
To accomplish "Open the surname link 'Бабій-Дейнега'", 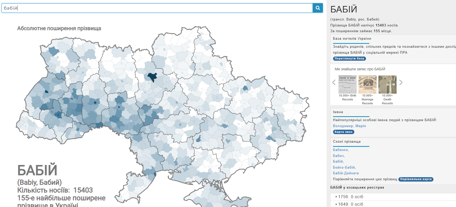I will point(346,173).
